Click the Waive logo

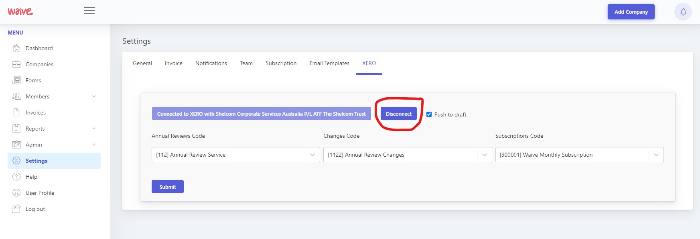(x=20, y=11)
